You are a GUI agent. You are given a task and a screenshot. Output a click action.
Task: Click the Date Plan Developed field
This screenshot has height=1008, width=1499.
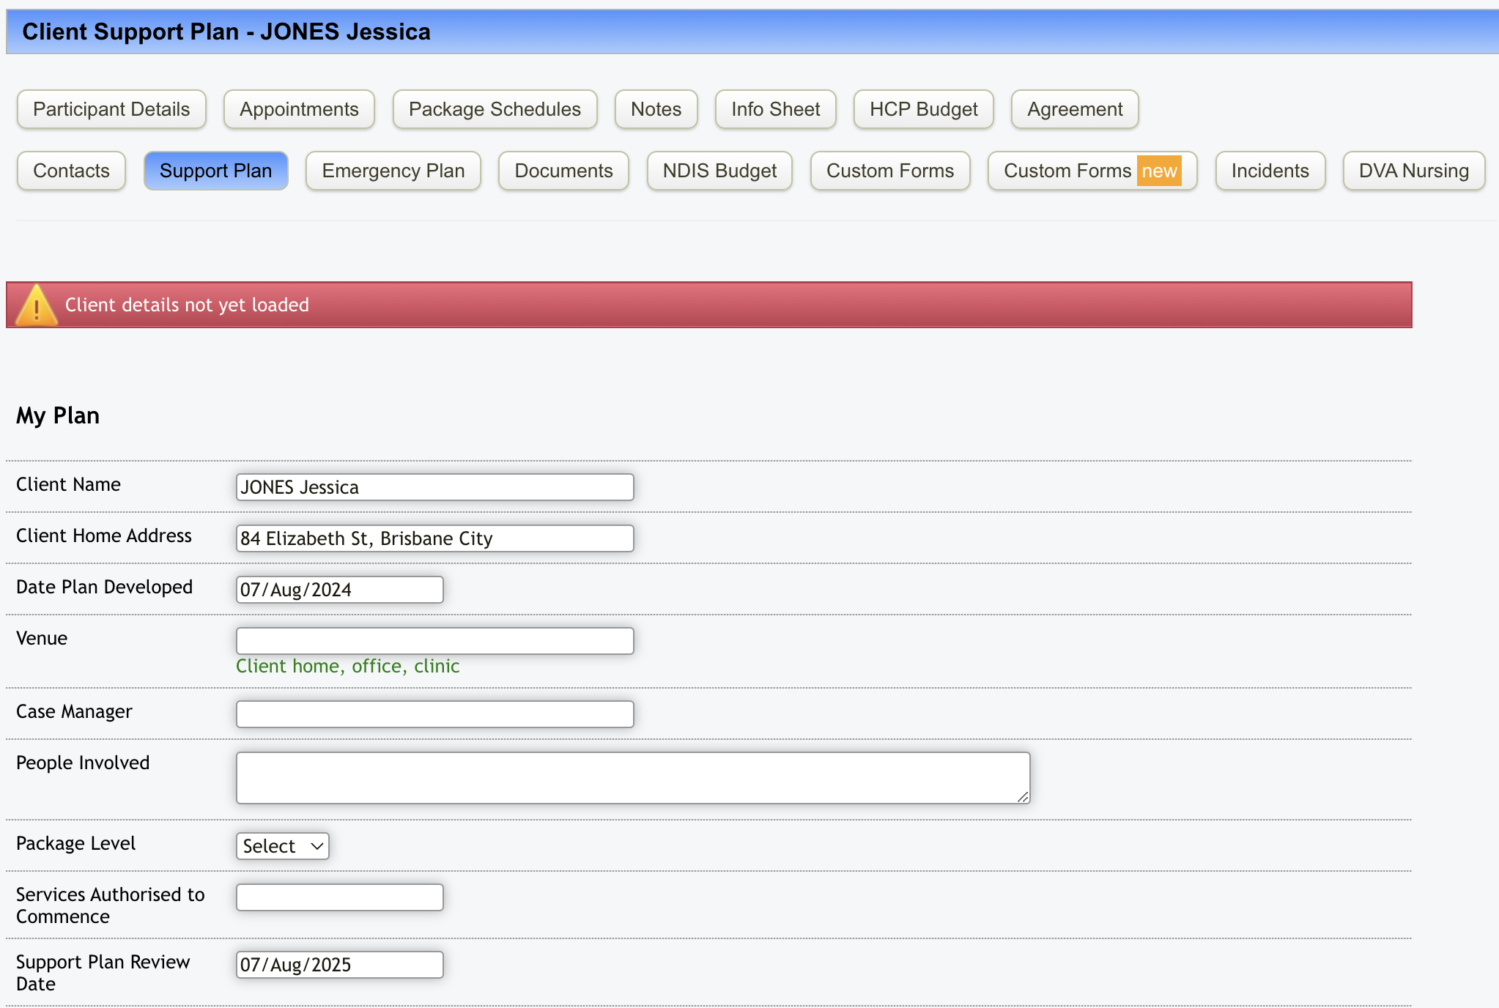click(339, 590)
